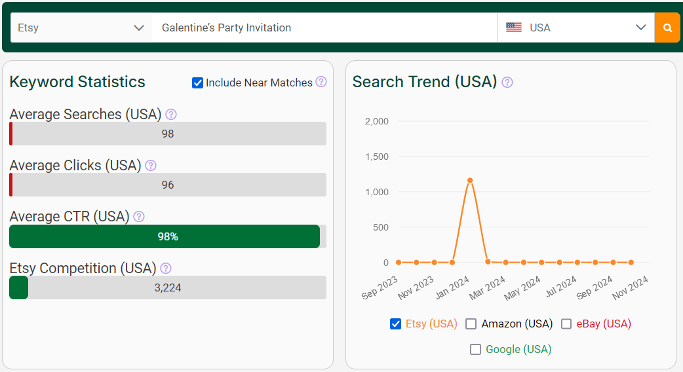Viewport: 683px width, 372px height.
Task: Open help icon for Average CTR (USA)
Action: (139, 217)
